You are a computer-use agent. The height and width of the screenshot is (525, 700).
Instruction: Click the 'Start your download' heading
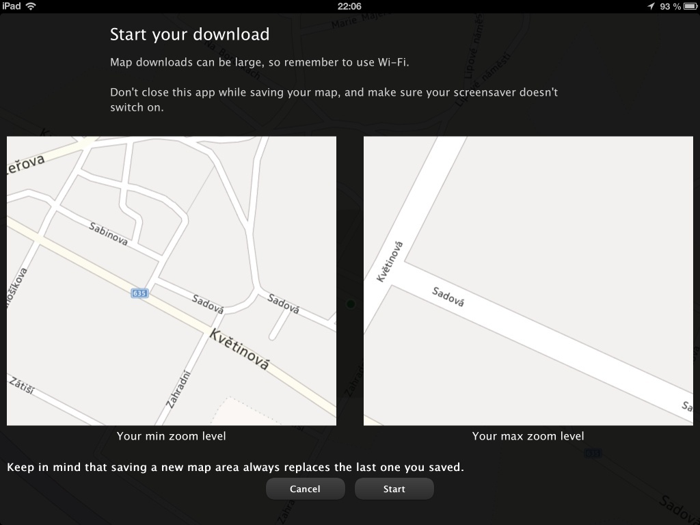(x=189, y=34)
